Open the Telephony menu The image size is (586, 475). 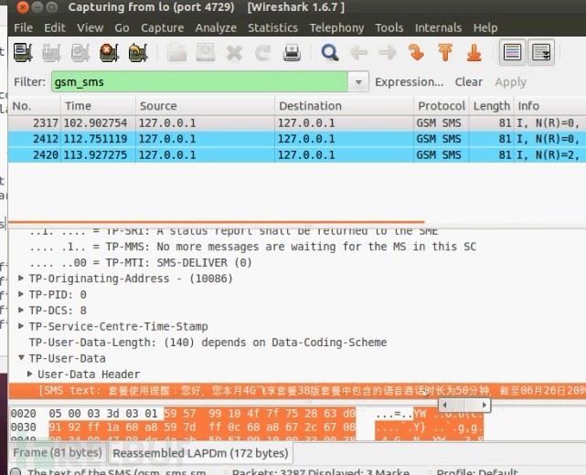[x=336, y=27]
